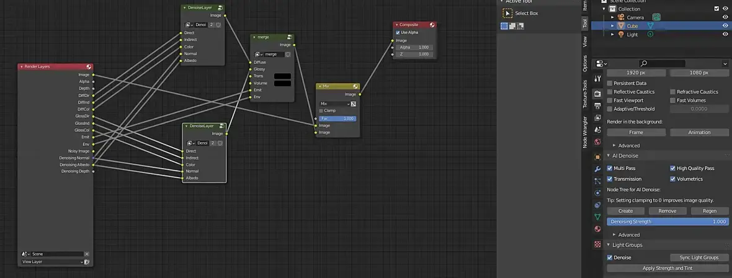This screenshot has width=732, height=278.
Task: Choose the Subtract Selection mode icon
Action: (x=520, y=26)
